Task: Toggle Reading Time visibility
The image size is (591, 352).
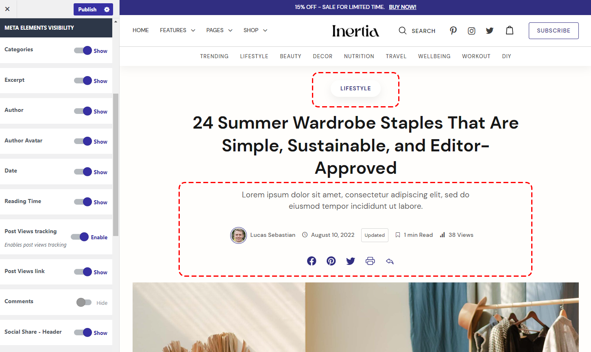Action: coord(83,202)
